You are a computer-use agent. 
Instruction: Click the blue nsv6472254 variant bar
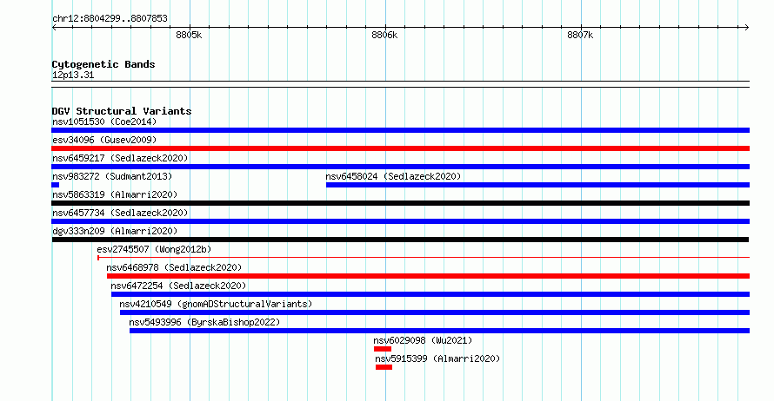[x=430, y=294]
